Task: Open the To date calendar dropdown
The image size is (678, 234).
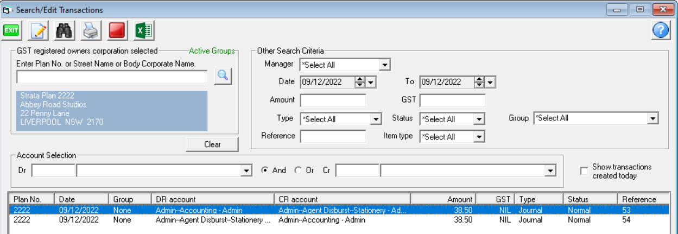Action: 490,83
